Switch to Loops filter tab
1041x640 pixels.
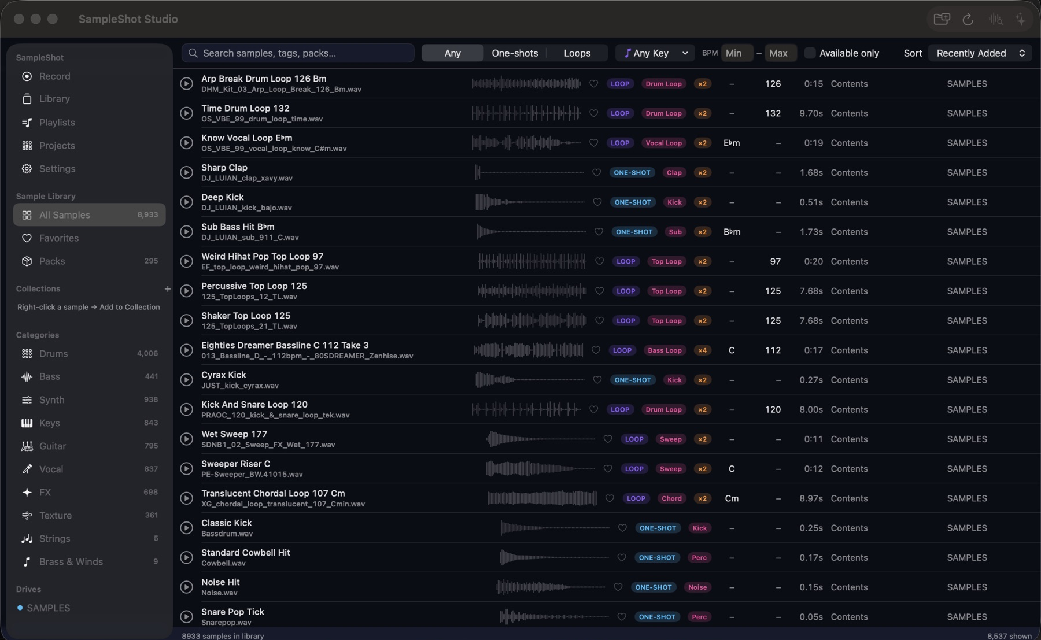click(x=577, y=53)
